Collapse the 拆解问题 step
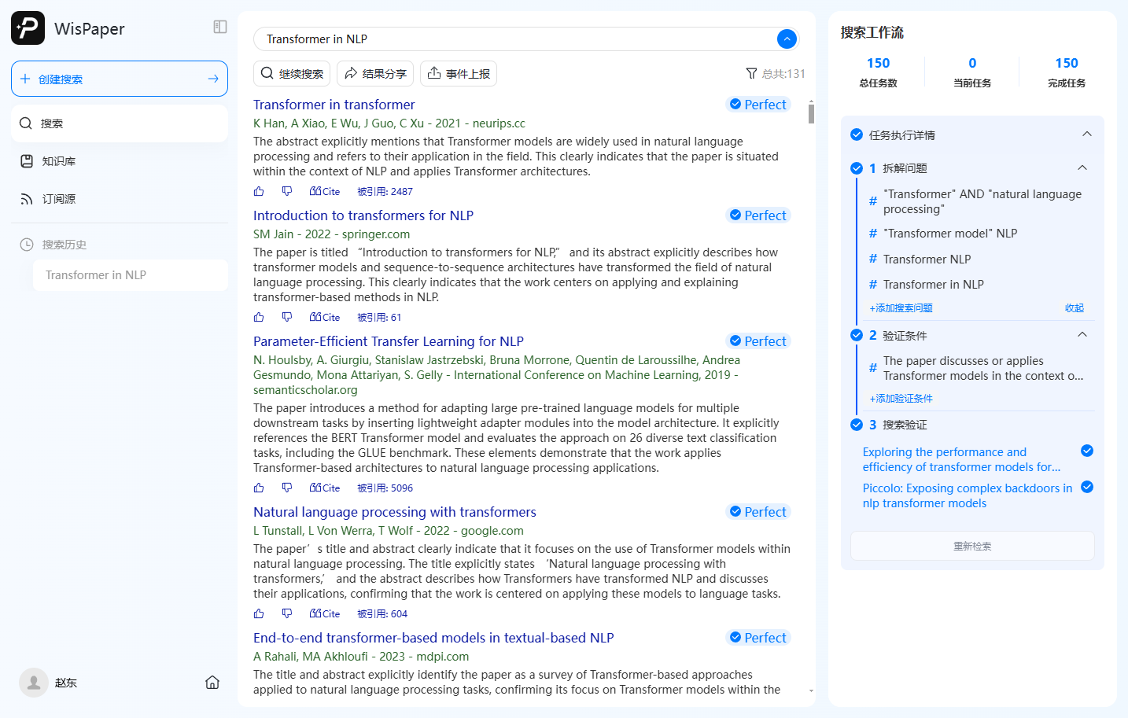 (x=1082, y=168)
